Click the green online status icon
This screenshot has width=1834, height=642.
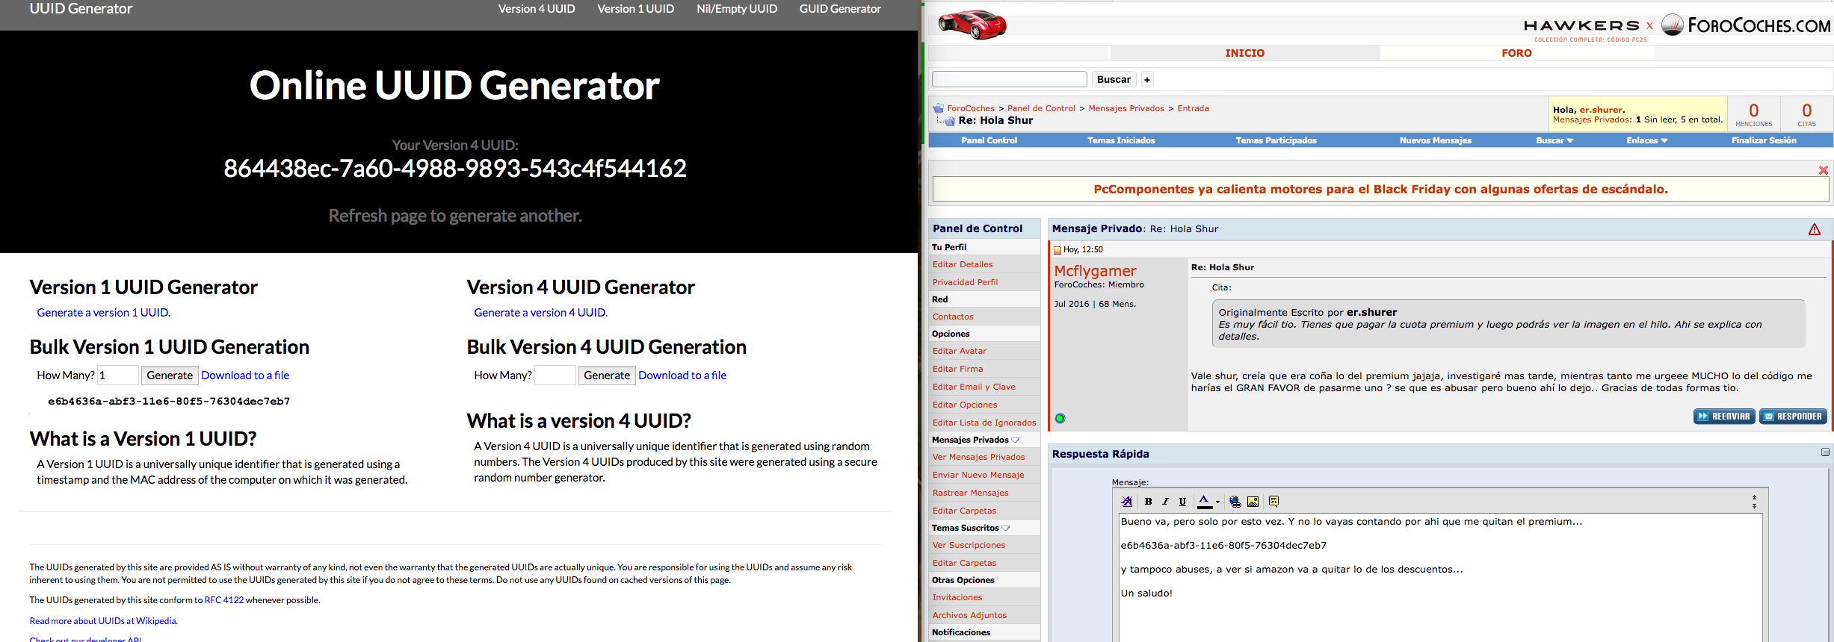pos(1060,418)
